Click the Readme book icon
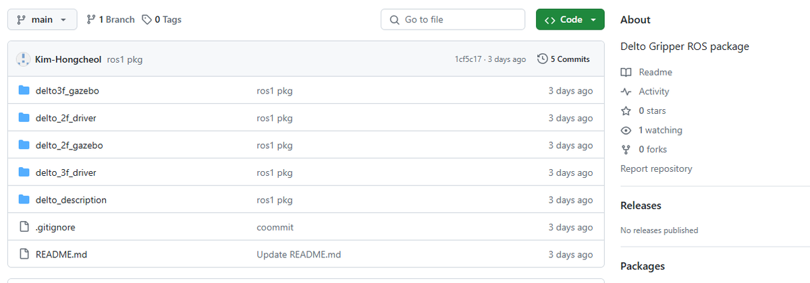 click(626, 72)
